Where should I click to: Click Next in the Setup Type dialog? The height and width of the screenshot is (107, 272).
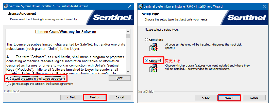coord(229,98)
